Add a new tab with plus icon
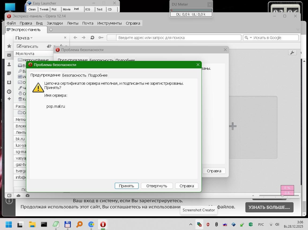The image size is (308, 230). pos(51,30)
